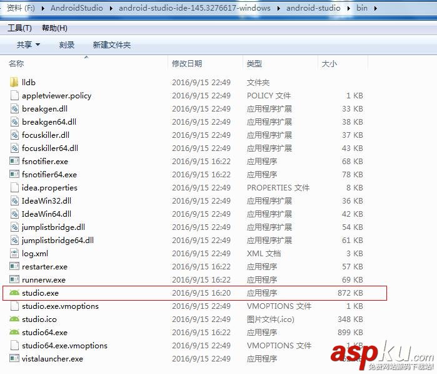The image size is (437, 374).
Task: Click the IdeaWin64.dll icon
Action: (14, 214)
